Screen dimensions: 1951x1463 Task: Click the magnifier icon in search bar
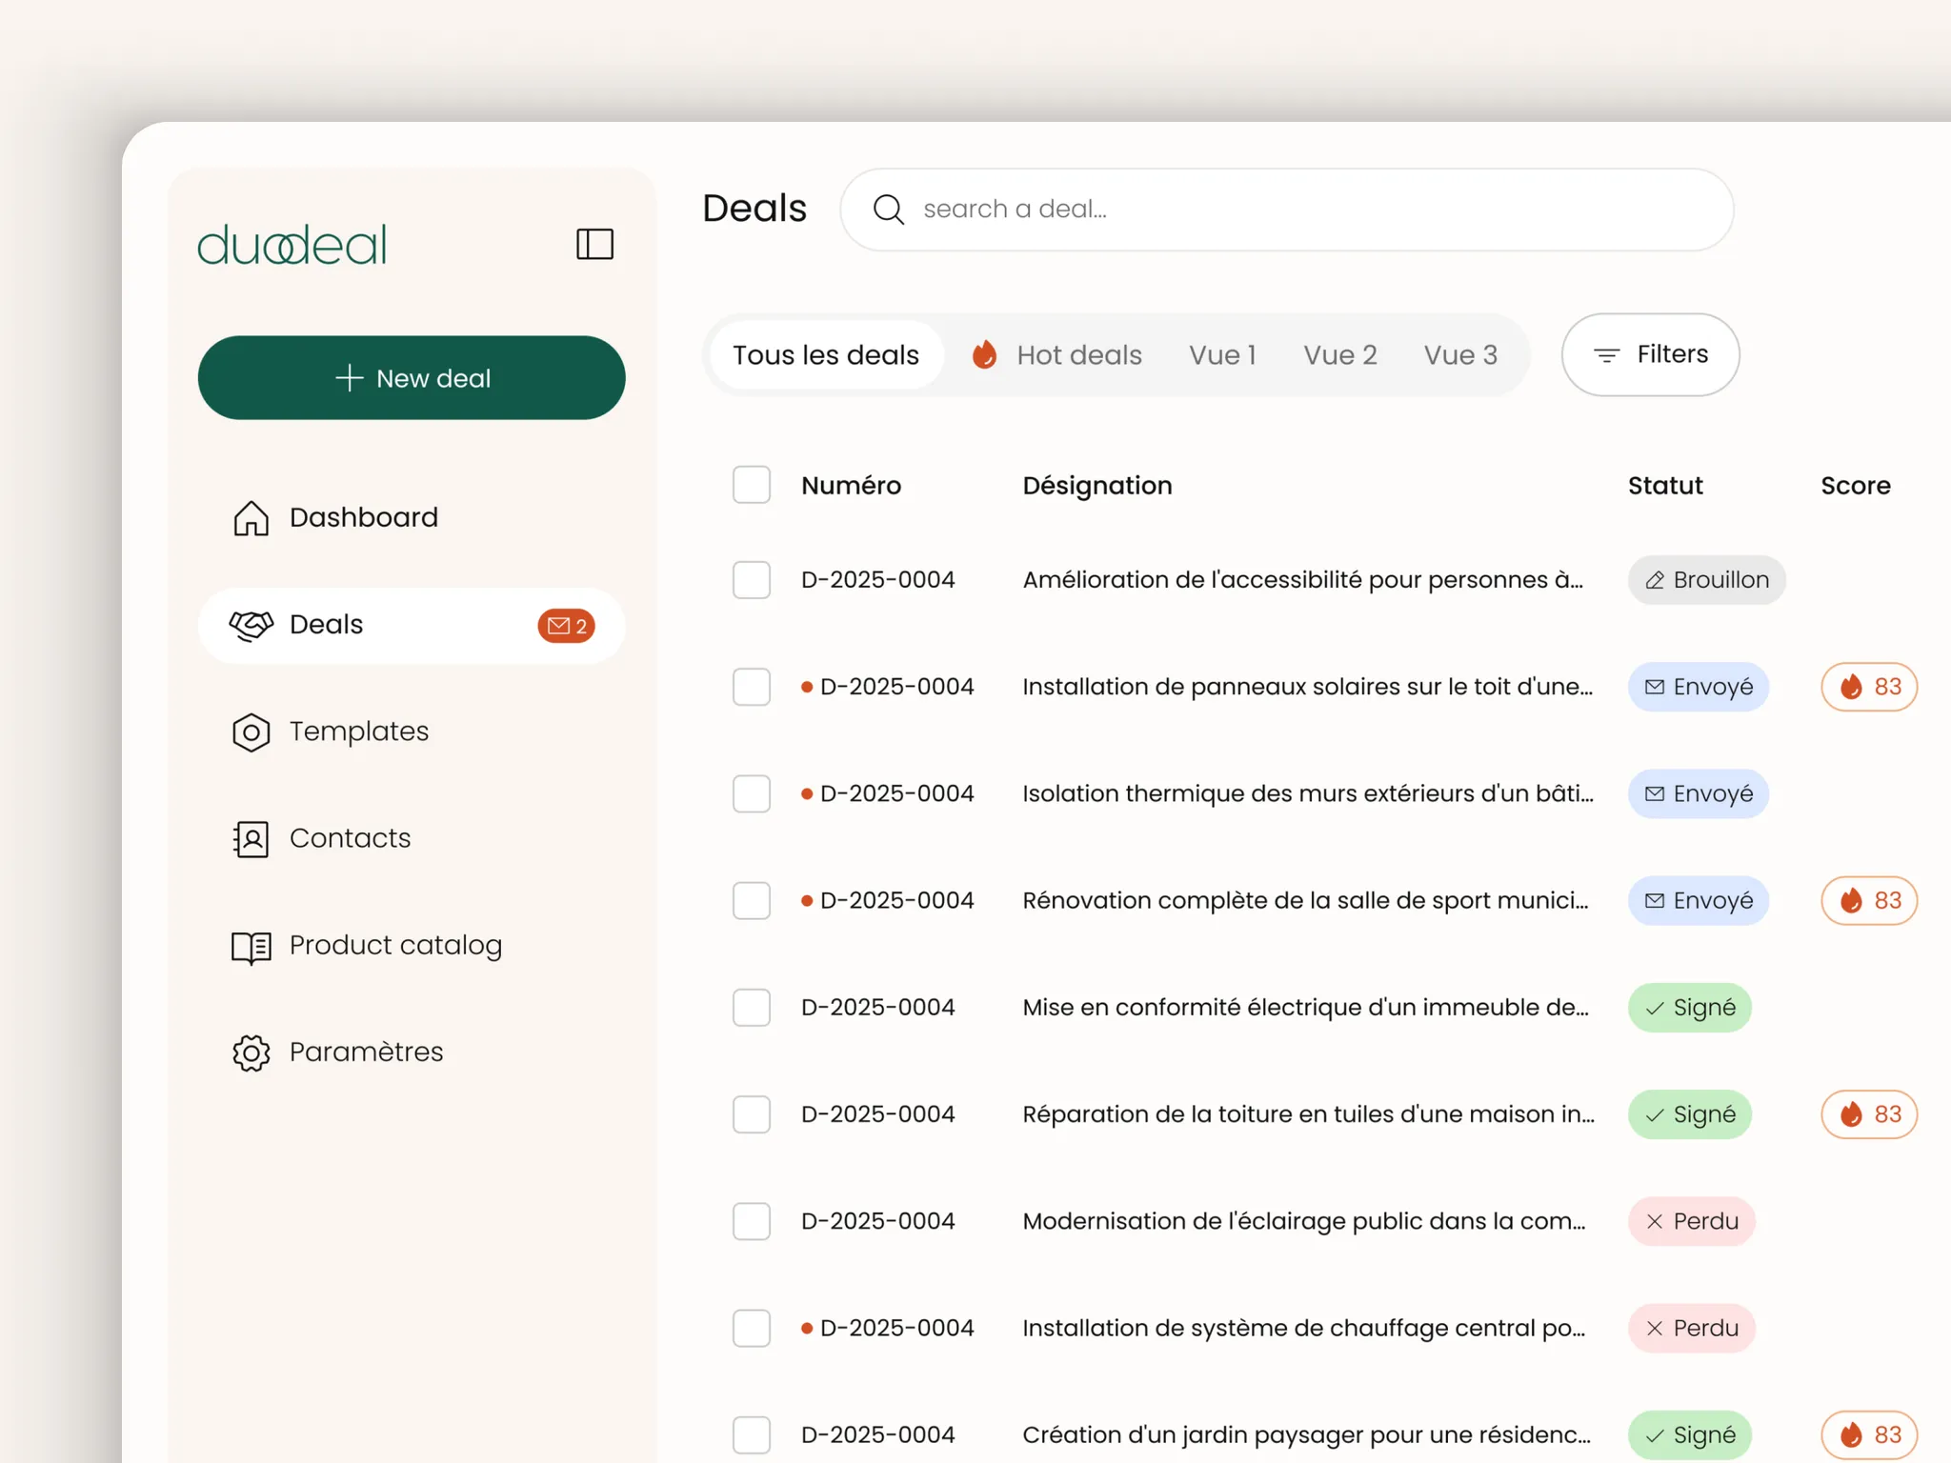click(888, 210)
